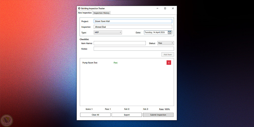Click the Fail: 0 counter
The image size is (254, 127).
pos(127,109)
